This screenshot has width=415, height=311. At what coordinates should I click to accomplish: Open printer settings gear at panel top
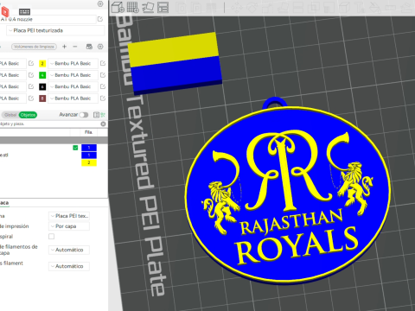[100, 3]
